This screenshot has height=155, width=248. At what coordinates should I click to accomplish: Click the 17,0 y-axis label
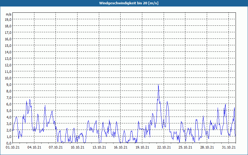[8, 33]
